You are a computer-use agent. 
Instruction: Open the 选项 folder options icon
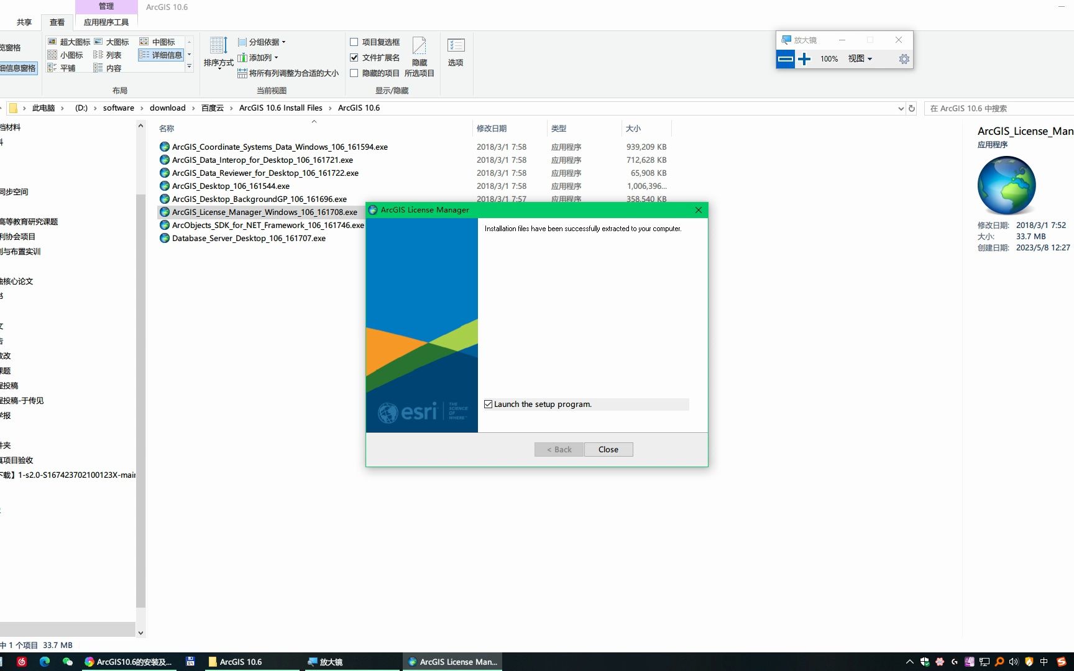pyautogui.click(x=456, y=52)
